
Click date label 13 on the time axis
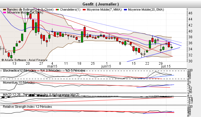tap(14, 64)
